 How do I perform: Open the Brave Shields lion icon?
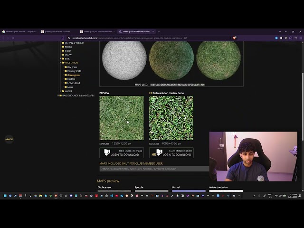(234, 38)
